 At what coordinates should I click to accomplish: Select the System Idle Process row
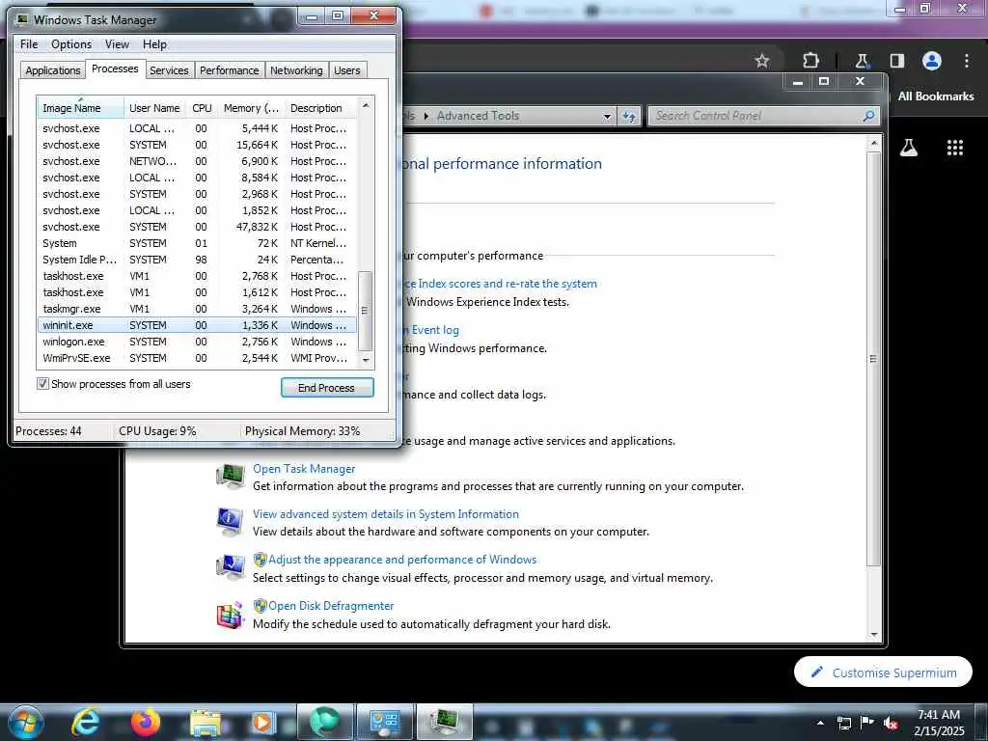pos(196,260)
